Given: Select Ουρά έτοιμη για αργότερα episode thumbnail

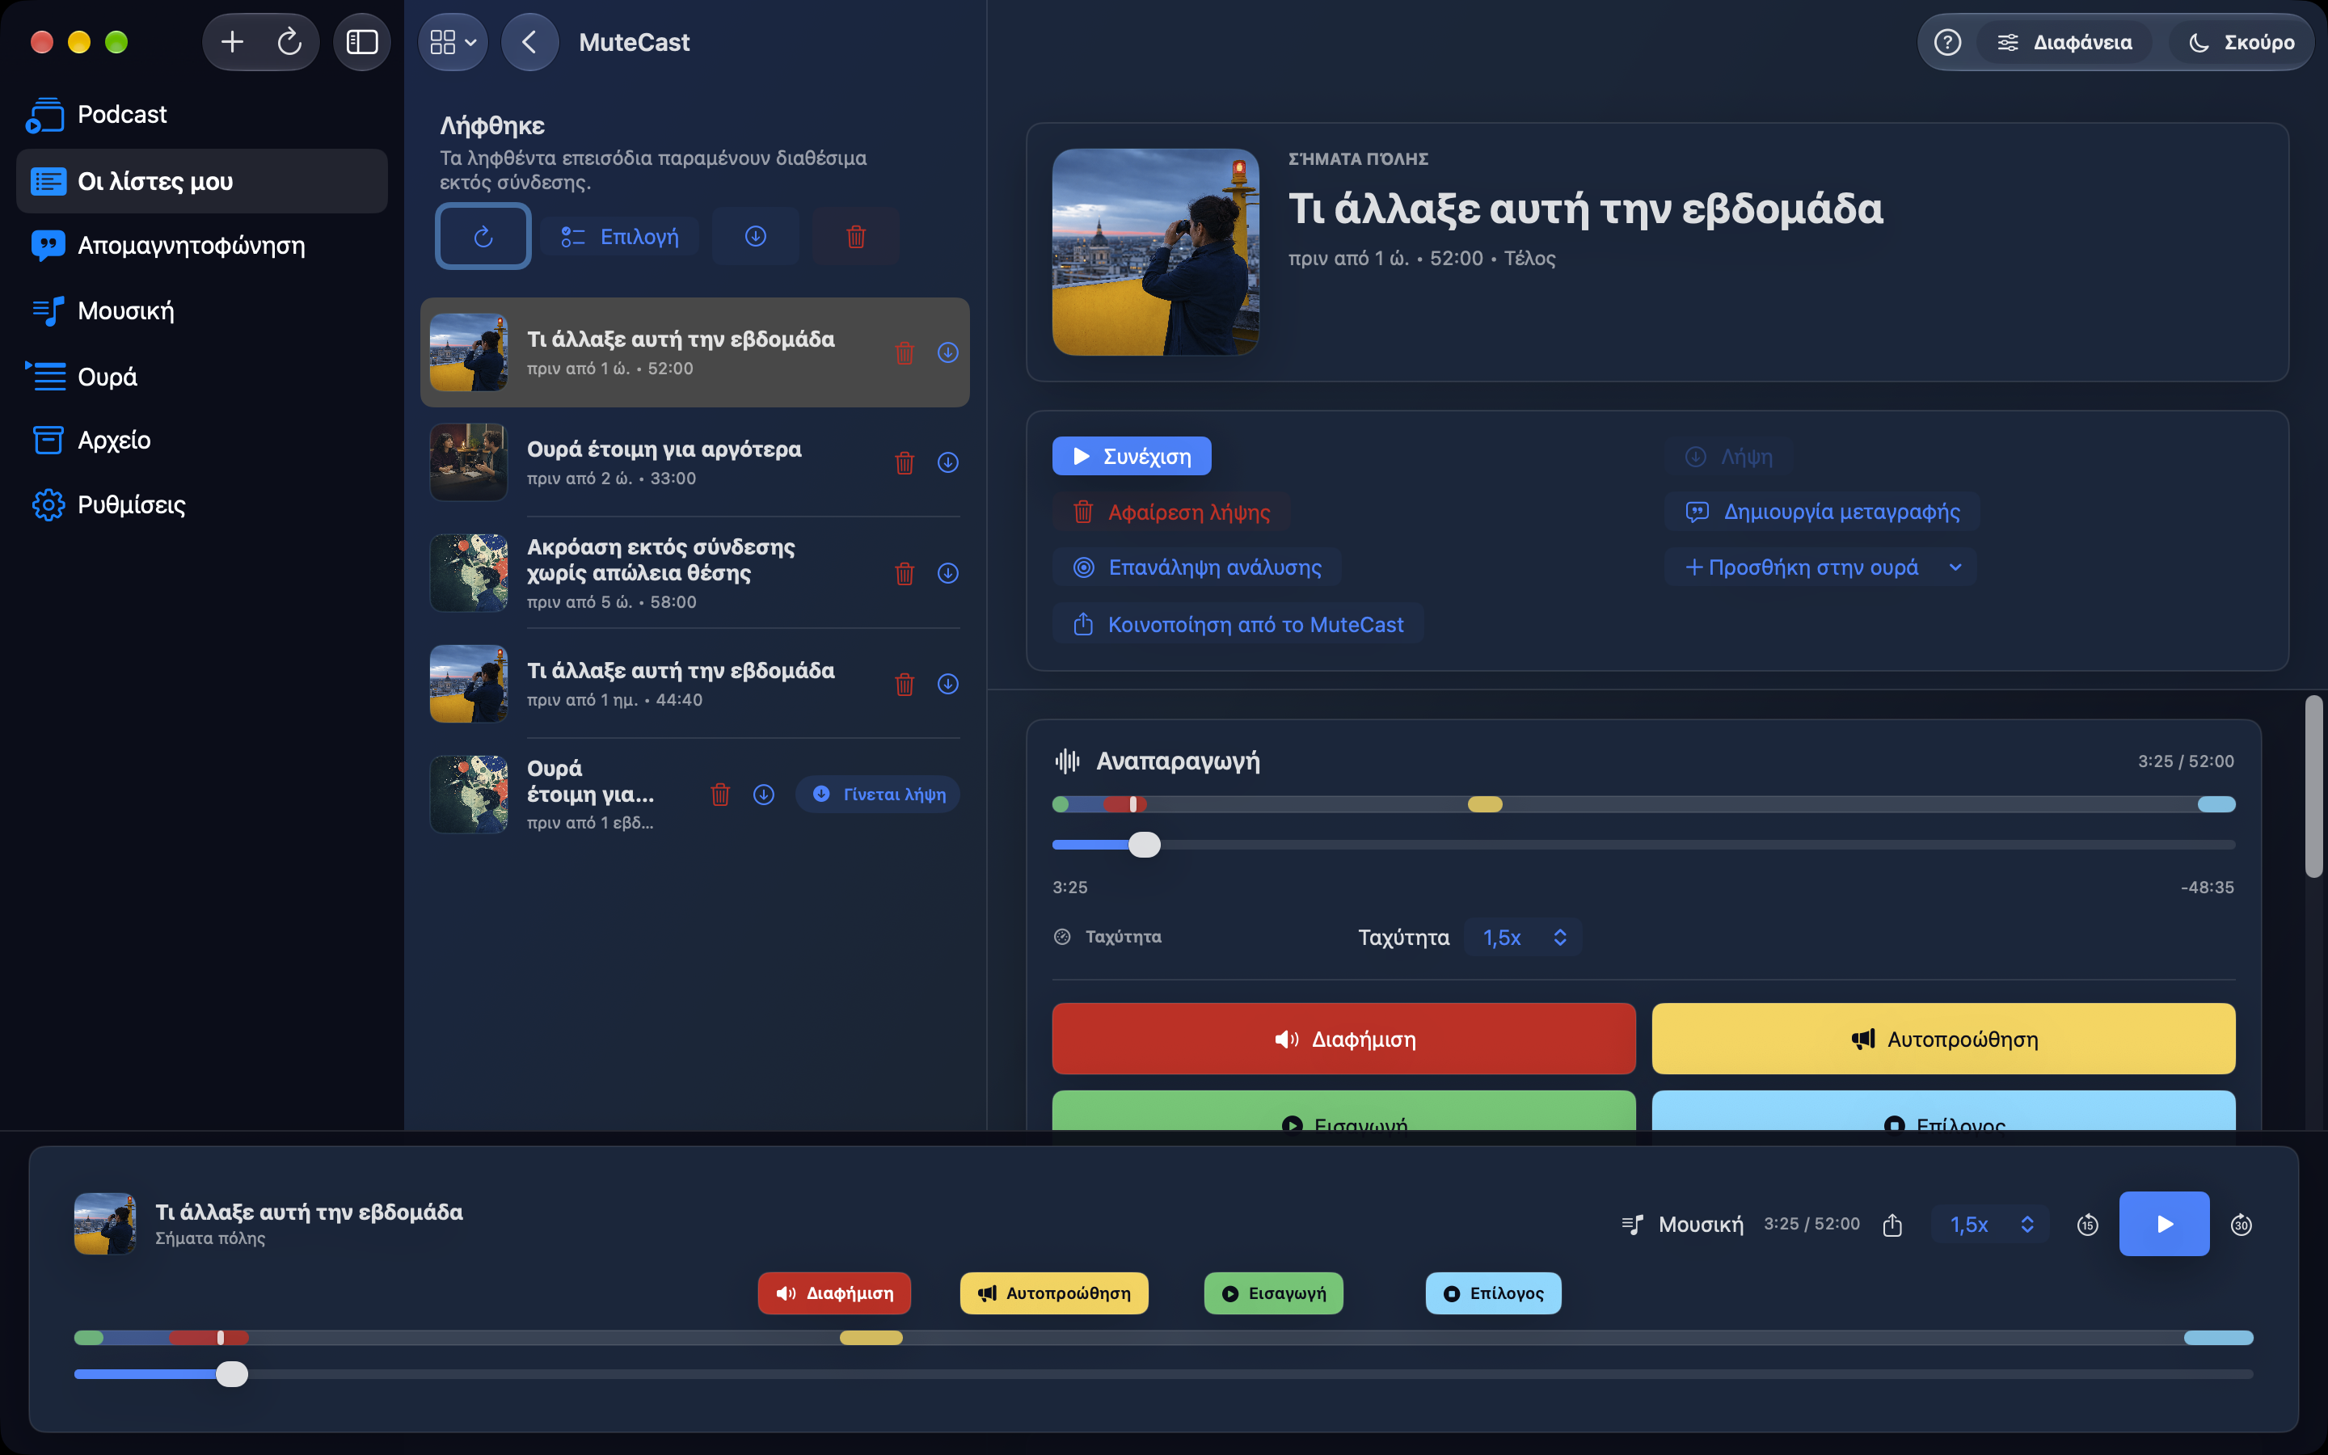Looking at the screenshot, I should click(469, 463).
